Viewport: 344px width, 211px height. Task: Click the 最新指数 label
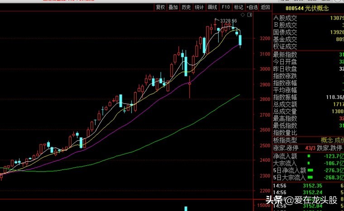coord(285,55)
